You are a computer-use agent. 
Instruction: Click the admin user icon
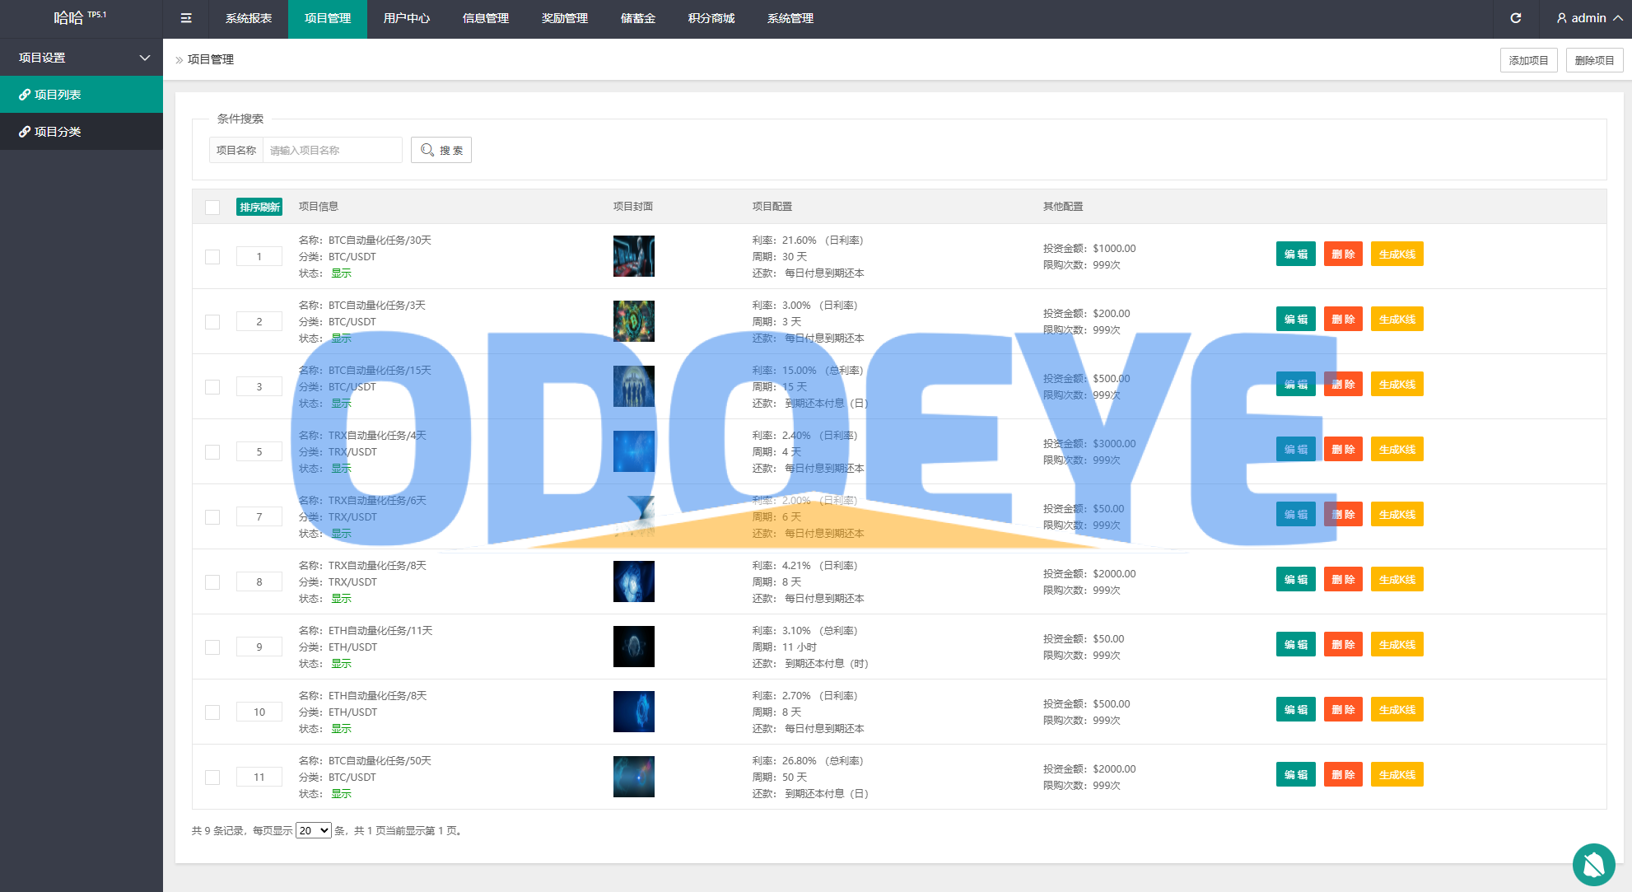tap(1561, 18)
